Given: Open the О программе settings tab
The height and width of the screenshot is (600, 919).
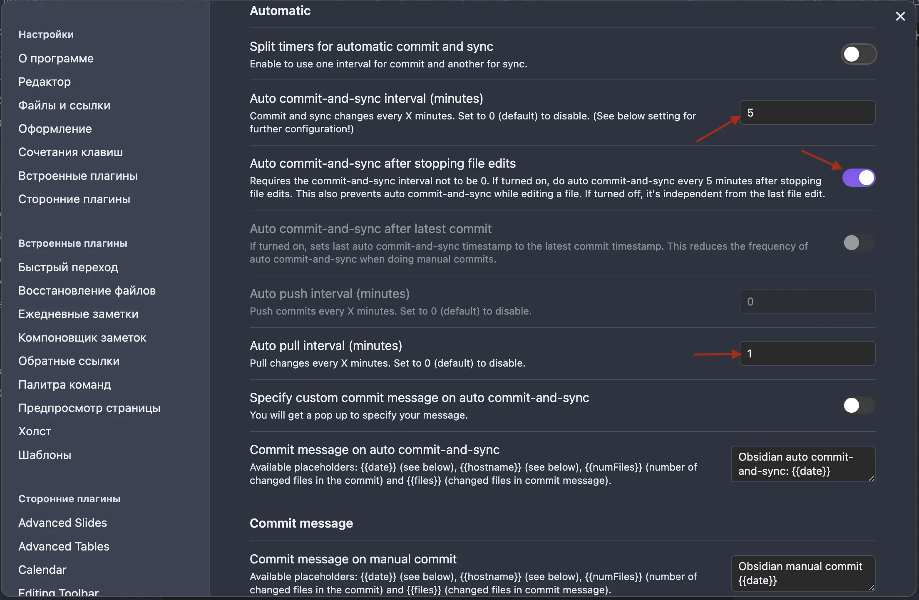Looking at the screenshot, I should [56, 58].
